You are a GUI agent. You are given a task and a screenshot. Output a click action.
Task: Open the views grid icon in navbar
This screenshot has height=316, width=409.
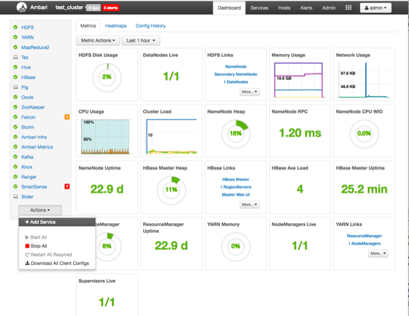point(348,8)
